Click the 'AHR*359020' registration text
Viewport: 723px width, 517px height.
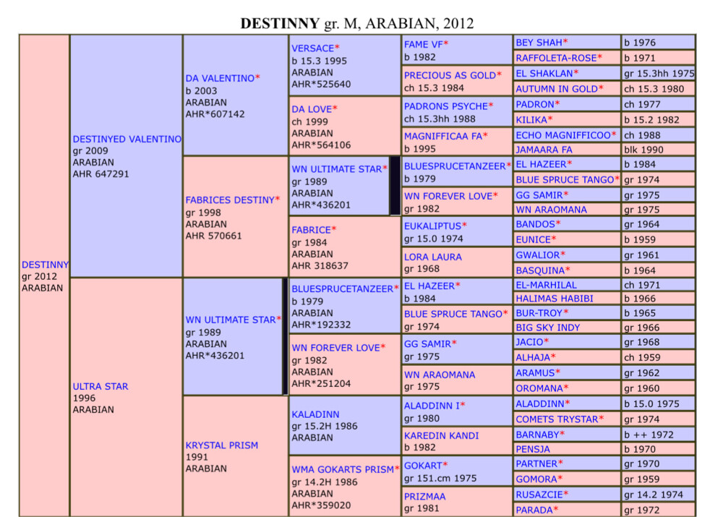tap(321, 505)
